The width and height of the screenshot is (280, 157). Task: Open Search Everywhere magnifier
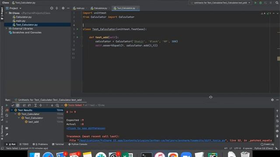tap(277, 3)
